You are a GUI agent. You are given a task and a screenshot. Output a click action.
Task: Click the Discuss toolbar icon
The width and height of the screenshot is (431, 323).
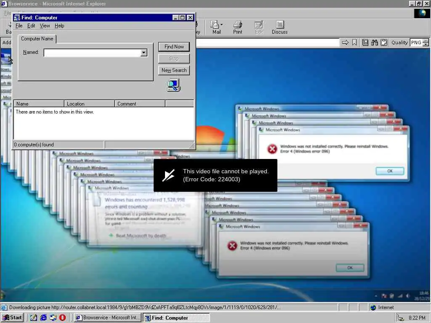click(x=279, y=27)
